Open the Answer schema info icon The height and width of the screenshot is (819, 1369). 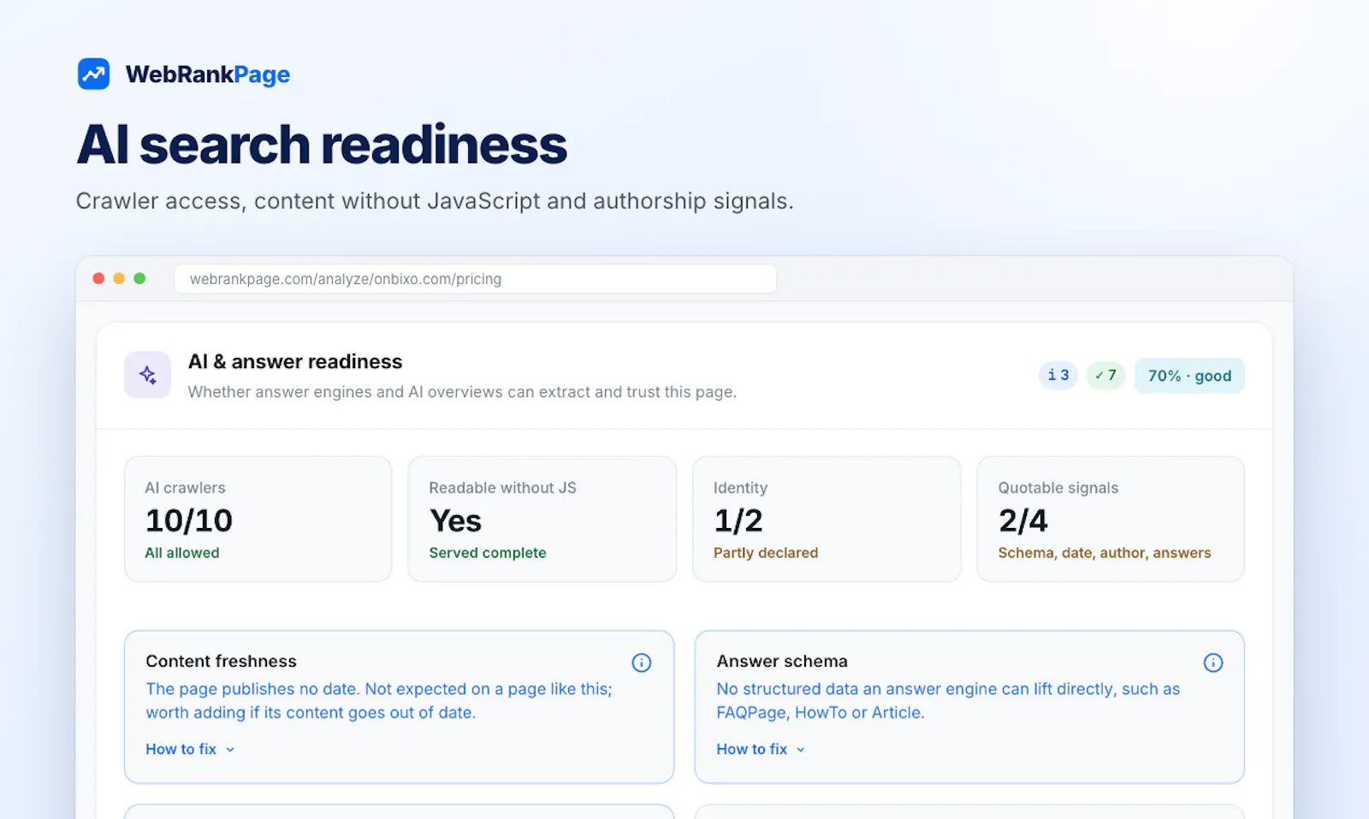pos(1213,662)
